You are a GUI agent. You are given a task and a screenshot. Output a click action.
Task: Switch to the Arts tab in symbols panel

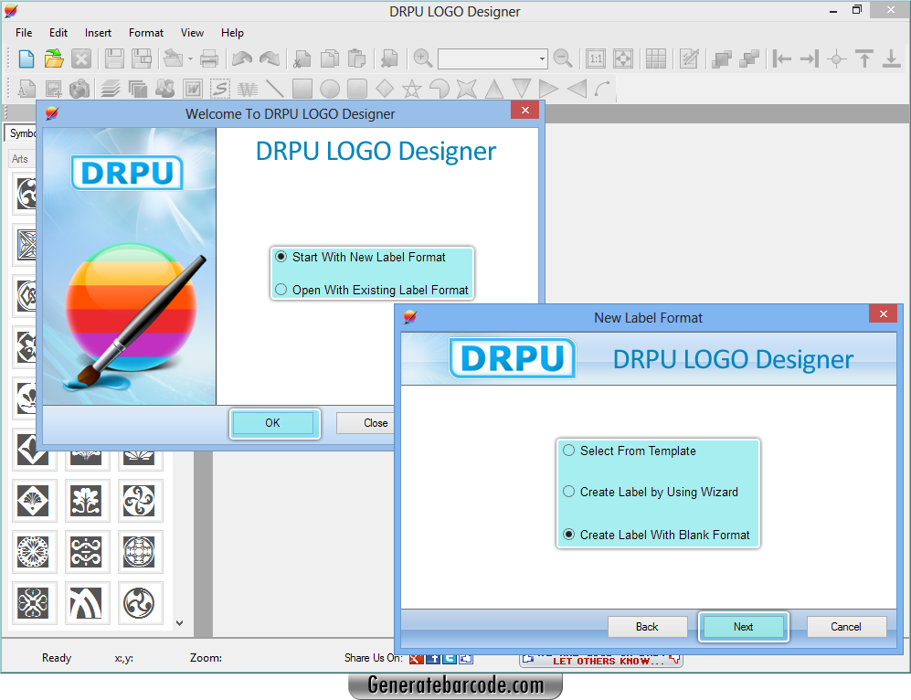tap(20, 159)
